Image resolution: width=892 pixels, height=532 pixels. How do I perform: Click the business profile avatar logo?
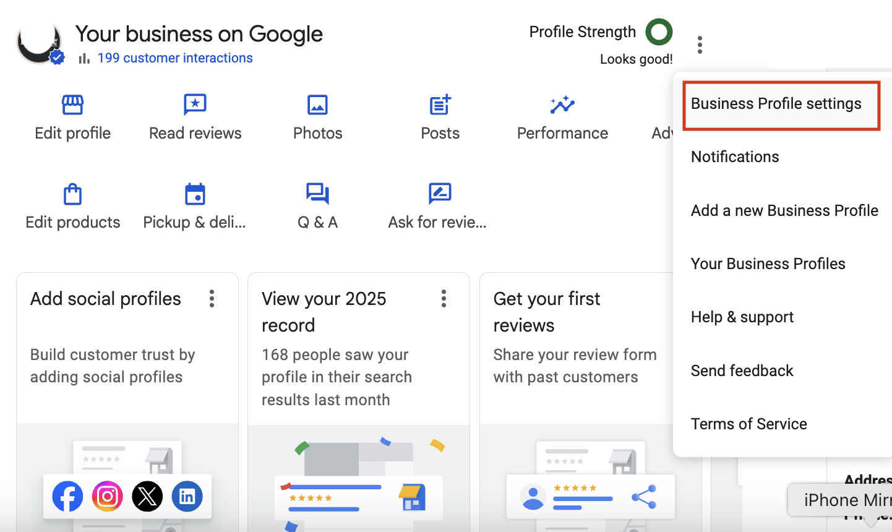(39, 45)
